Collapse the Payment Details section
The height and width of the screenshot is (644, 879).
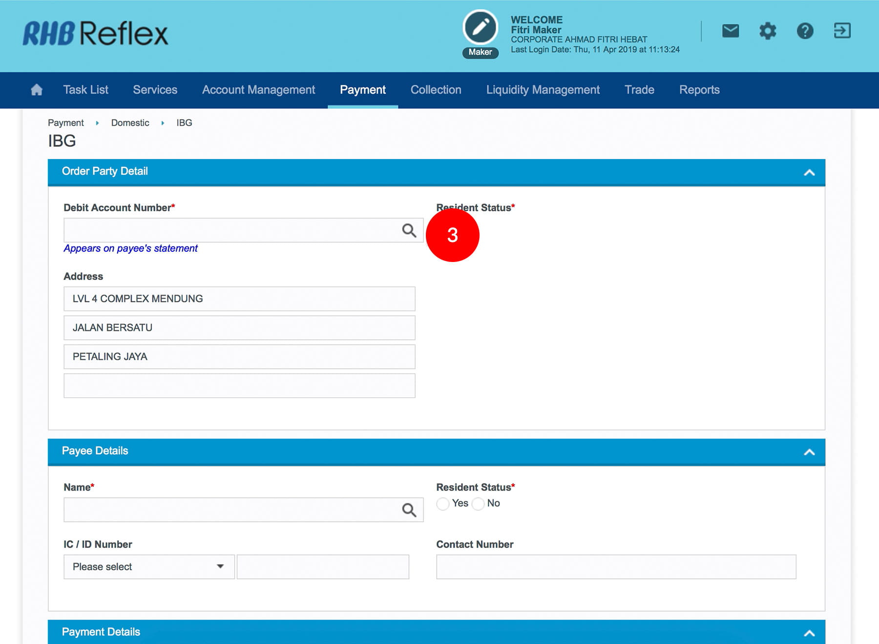pos(809,633)
